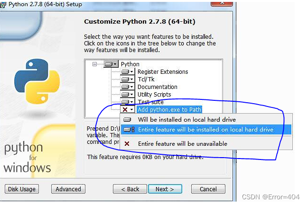Open the Python root feature dropdown icon

(111, 64)
